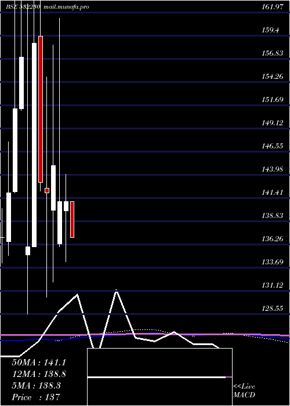This screenshot has height=406, width=290.
Task: Click the 161.97 price axis label
Action: [x=273, y=7]
